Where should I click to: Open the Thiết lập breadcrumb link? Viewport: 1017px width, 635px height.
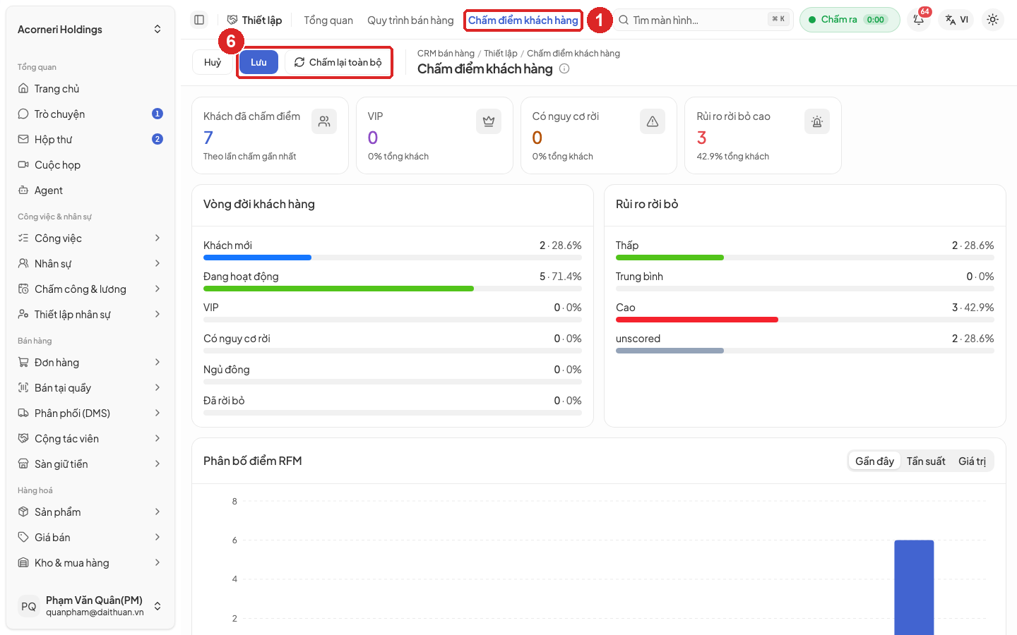pyautogui.click(x=501, y=54)
